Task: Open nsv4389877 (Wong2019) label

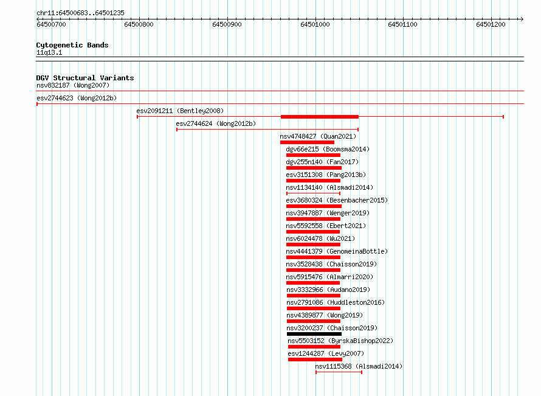Action: click(325, 315)
